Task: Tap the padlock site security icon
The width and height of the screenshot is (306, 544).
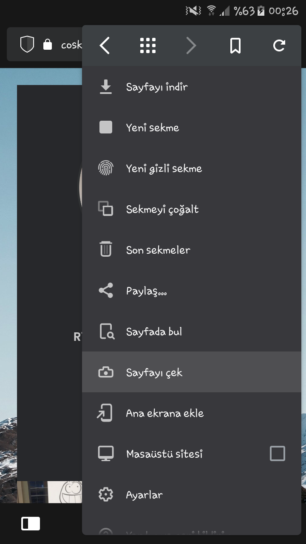Action: (48, 44)
